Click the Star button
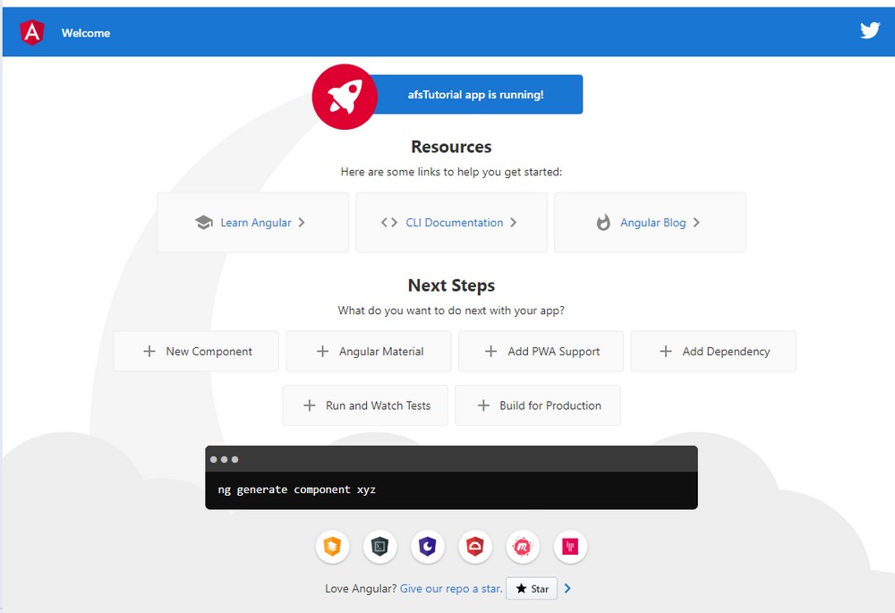Image resolution: width=895 pixels, height=613 pixels. 532,589
